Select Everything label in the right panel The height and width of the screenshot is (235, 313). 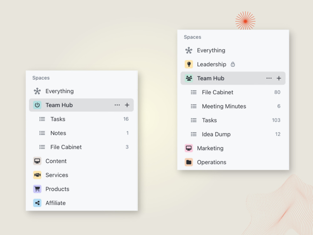click(211, 50)
